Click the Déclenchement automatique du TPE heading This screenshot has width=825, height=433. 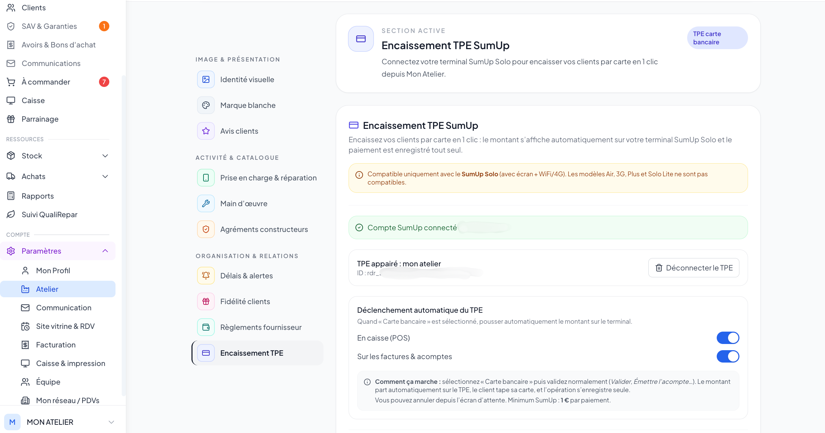pyautogui.click(x=420, y=310)
